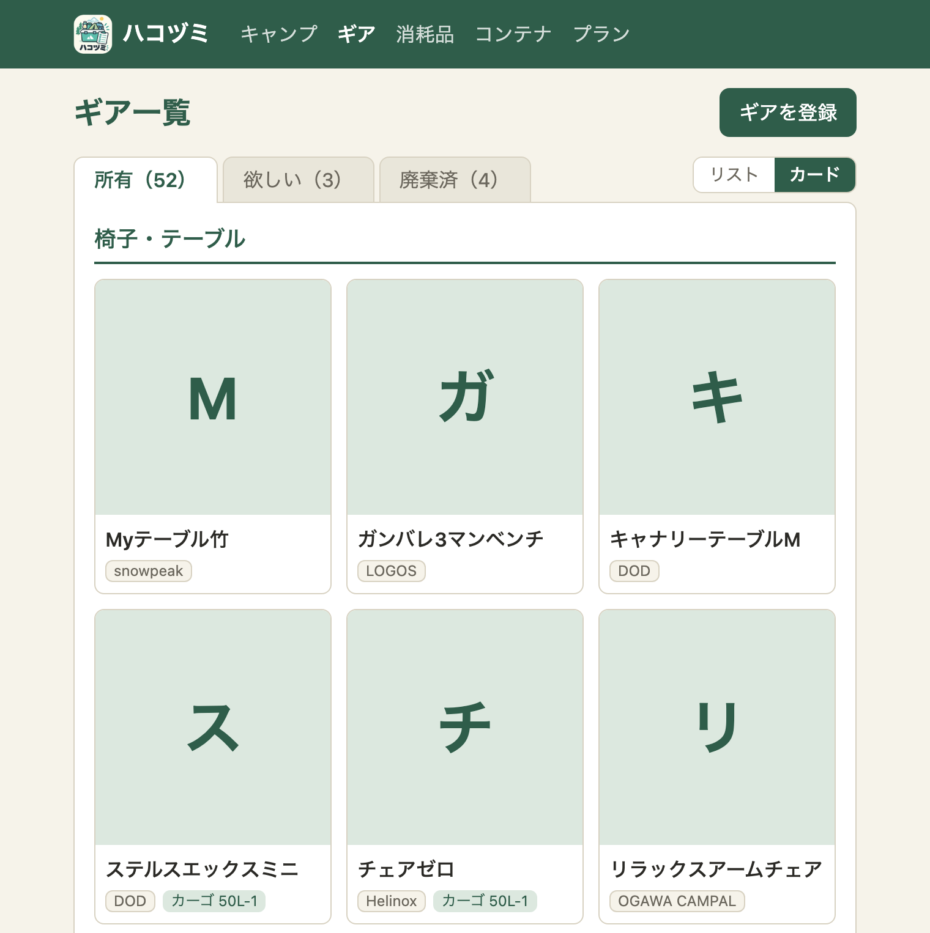This screenshot has height=933, width=930.
Task: Click the Myテーブル竹 title
Action: tap(167, 539)
